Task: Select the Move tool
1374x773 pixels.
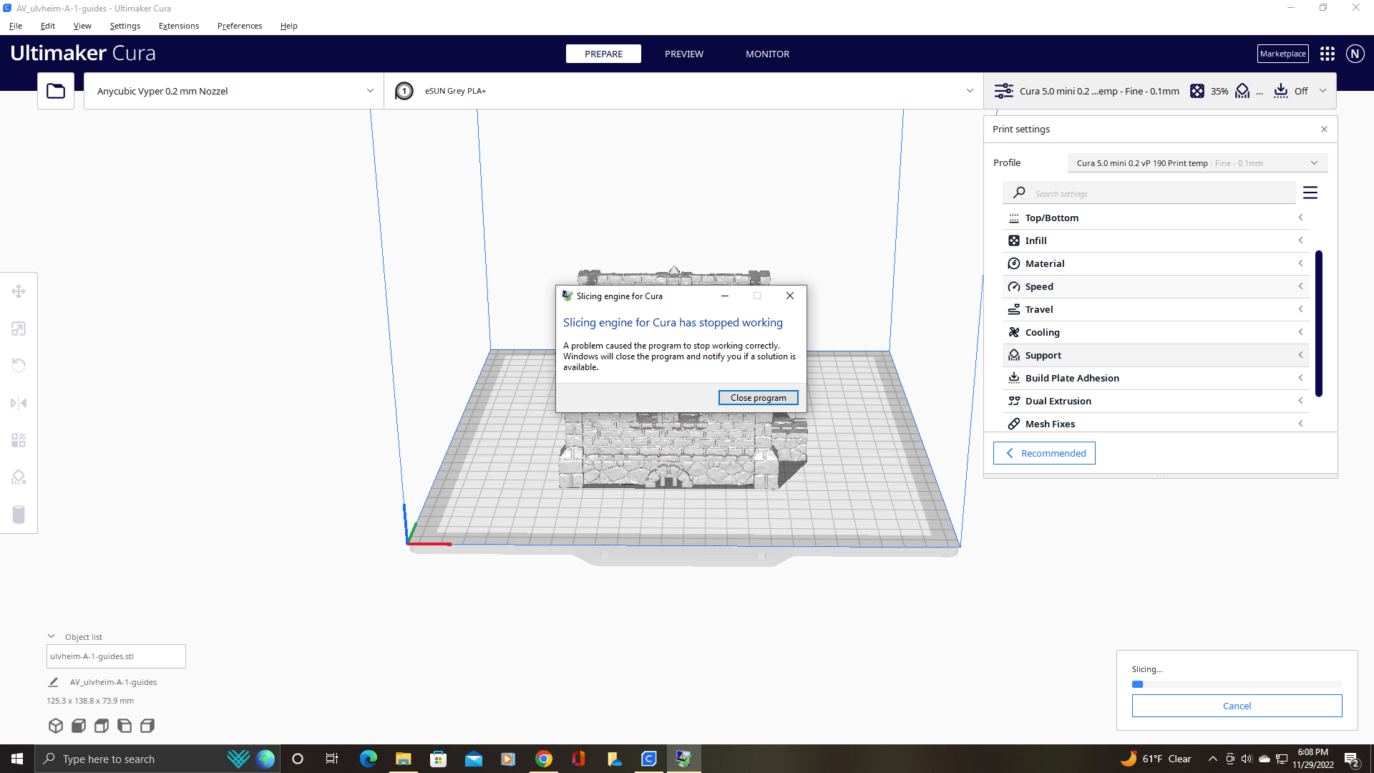Action: coord(19,291)
